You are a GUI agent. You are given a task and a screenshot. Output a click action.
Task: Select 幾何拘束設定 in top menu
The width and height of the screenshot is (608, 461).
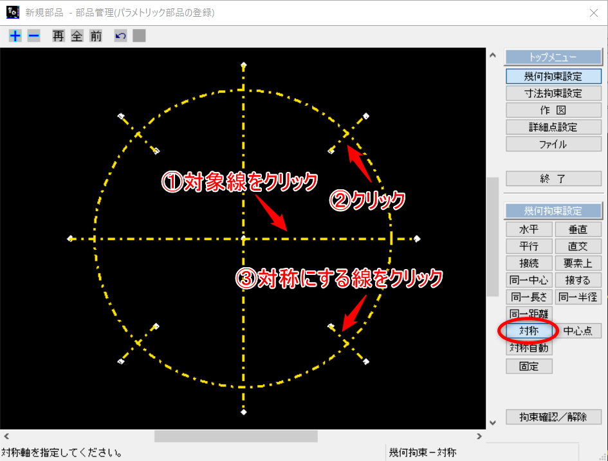(x=553, y=76)
